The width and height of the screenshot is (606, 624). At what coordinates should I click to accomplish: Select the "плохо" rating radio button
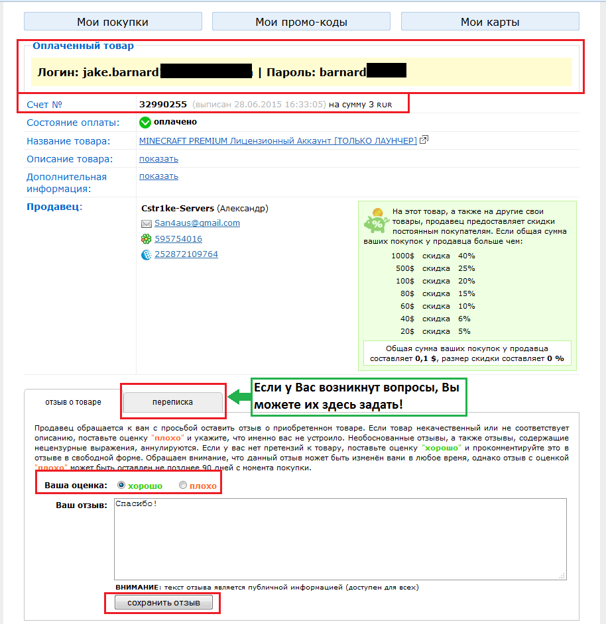pos(183,485)
